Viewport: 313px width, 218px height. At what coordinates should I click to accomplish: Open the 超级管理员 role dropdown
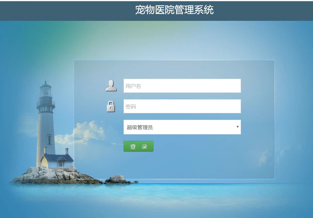[x=182, y=127]
